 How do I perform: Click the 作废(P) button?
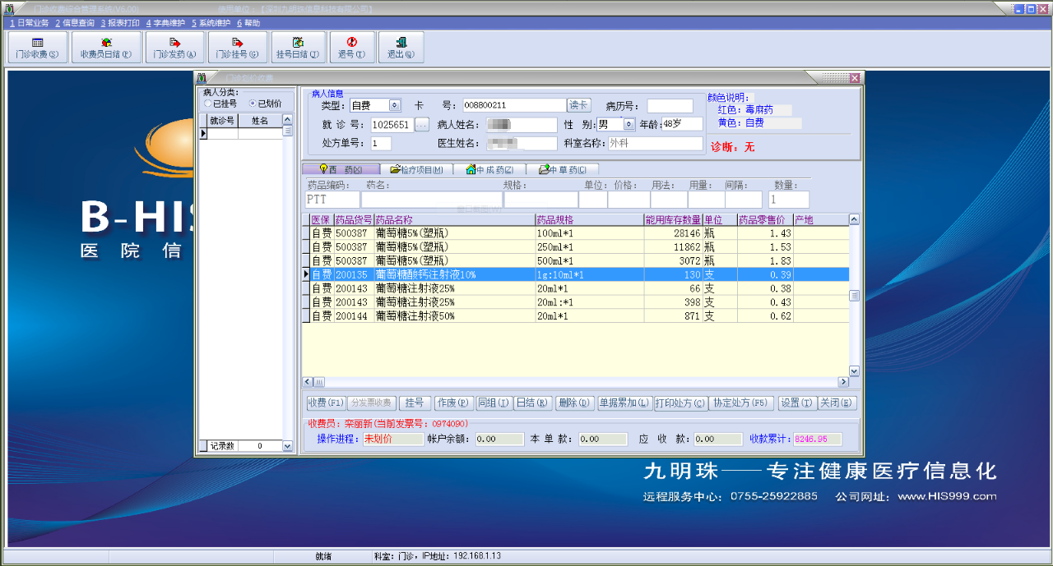coord(453,403)
